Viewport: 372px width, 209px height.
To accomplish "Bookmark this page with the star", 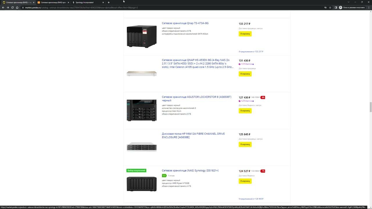I will click(330, 8).
